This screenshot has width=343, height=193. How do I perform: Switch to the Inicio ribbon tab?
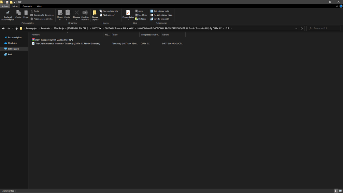tap(15, 6)
